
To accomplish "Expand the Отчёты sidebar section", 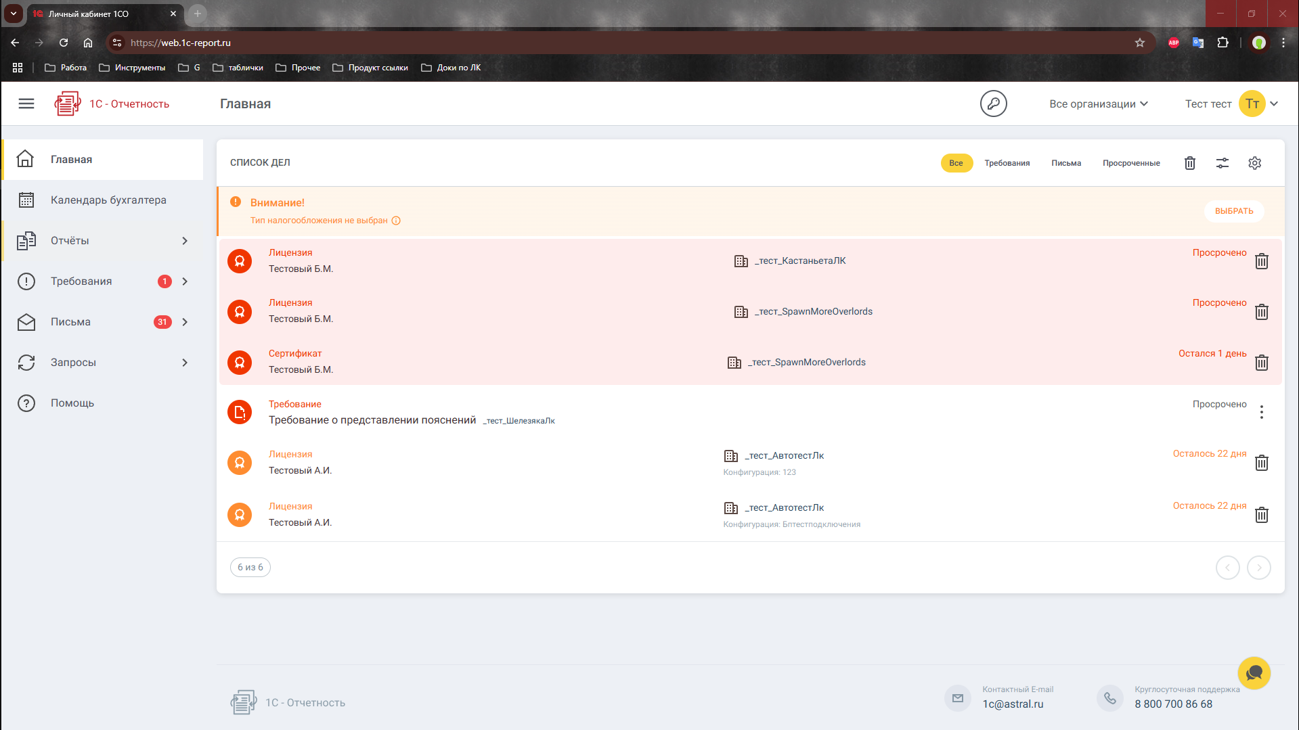I will click(103, 241).
